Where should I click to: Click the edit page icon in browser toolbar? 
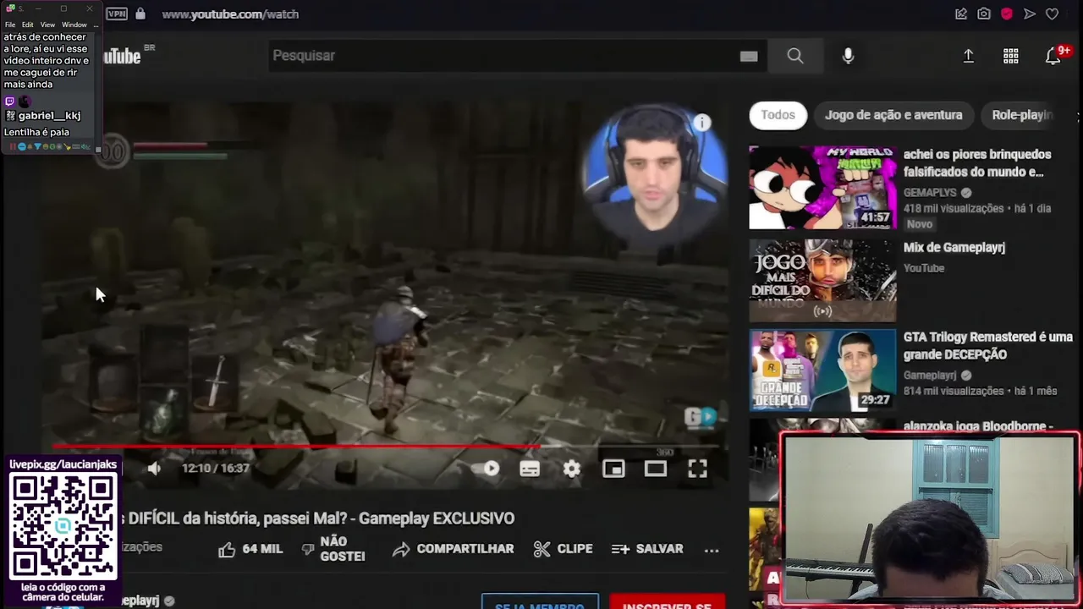coord(961,14)
